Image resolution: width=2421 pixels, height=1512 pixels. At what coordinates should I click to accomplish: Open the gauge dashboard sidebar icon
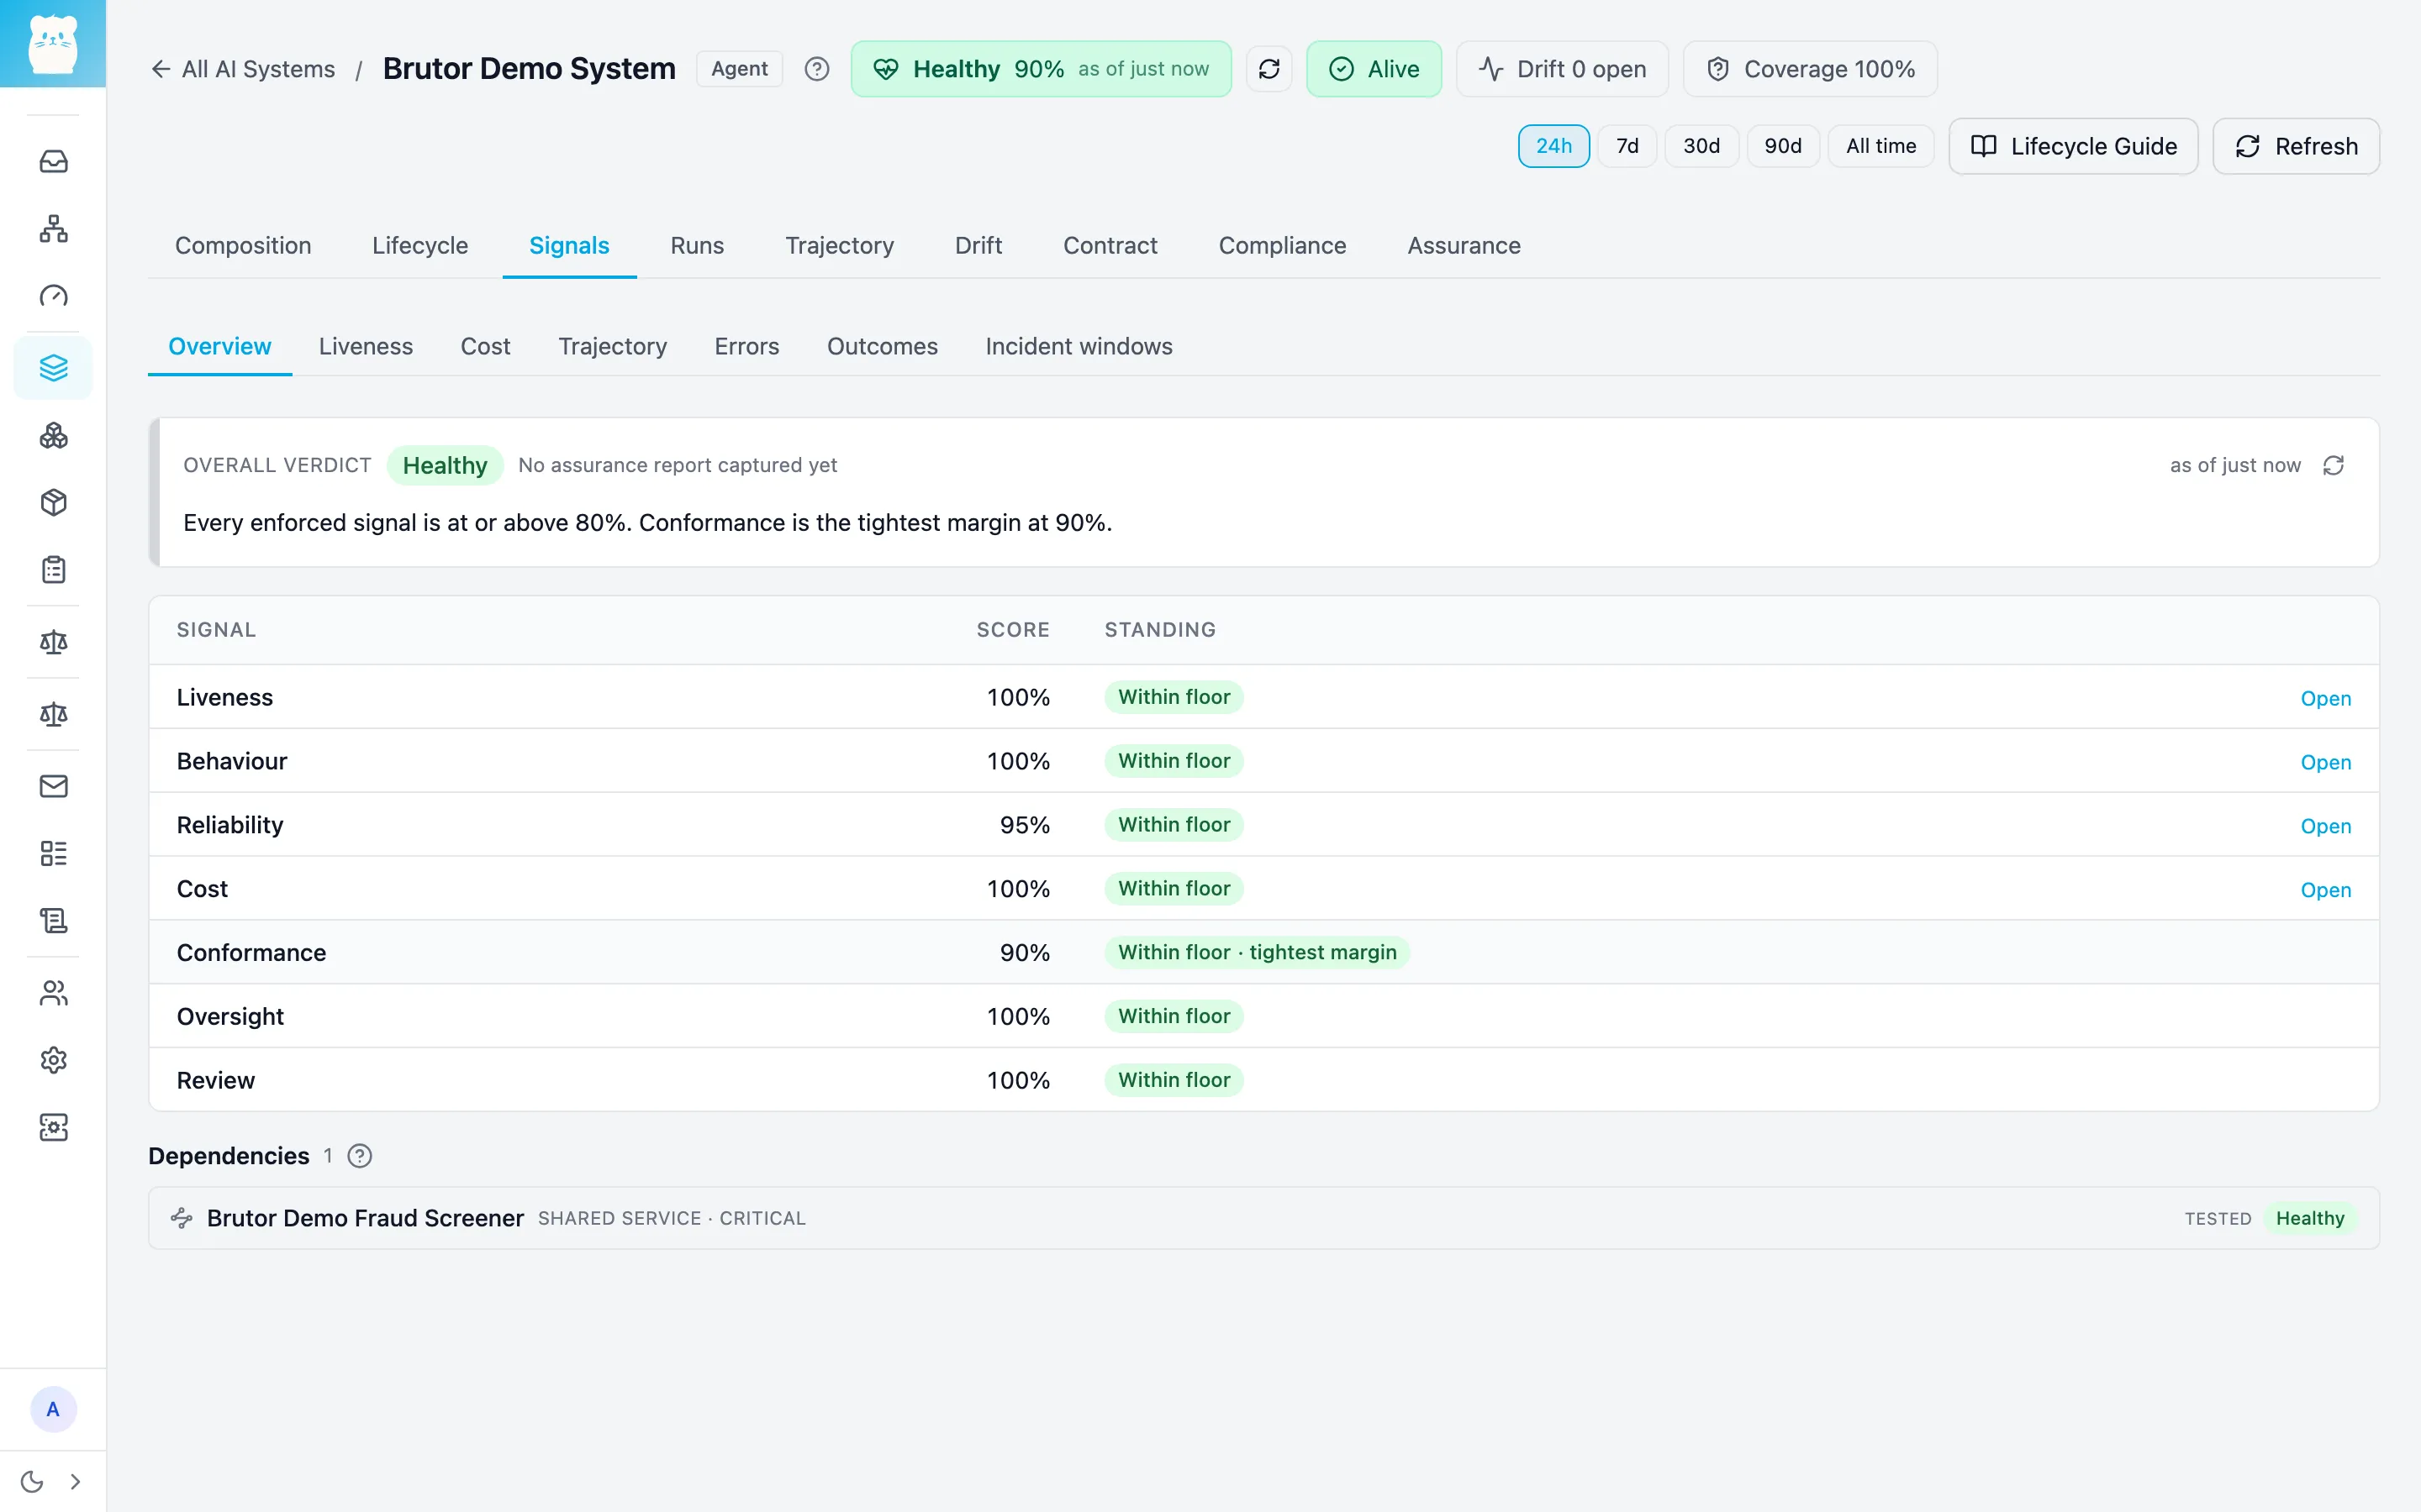pyautogui.click(x=53, y=296)
